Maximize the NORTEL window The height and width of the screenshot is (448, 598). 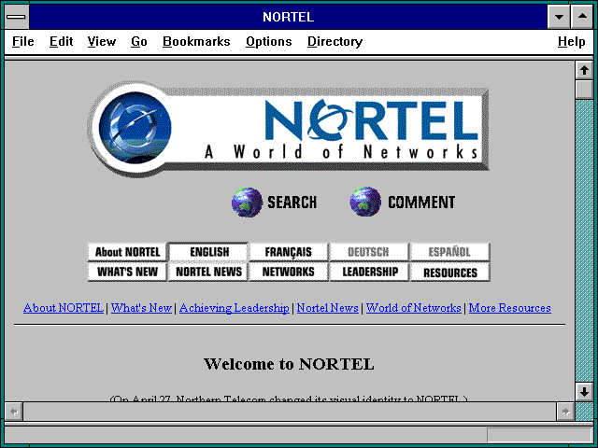[582, 17]
